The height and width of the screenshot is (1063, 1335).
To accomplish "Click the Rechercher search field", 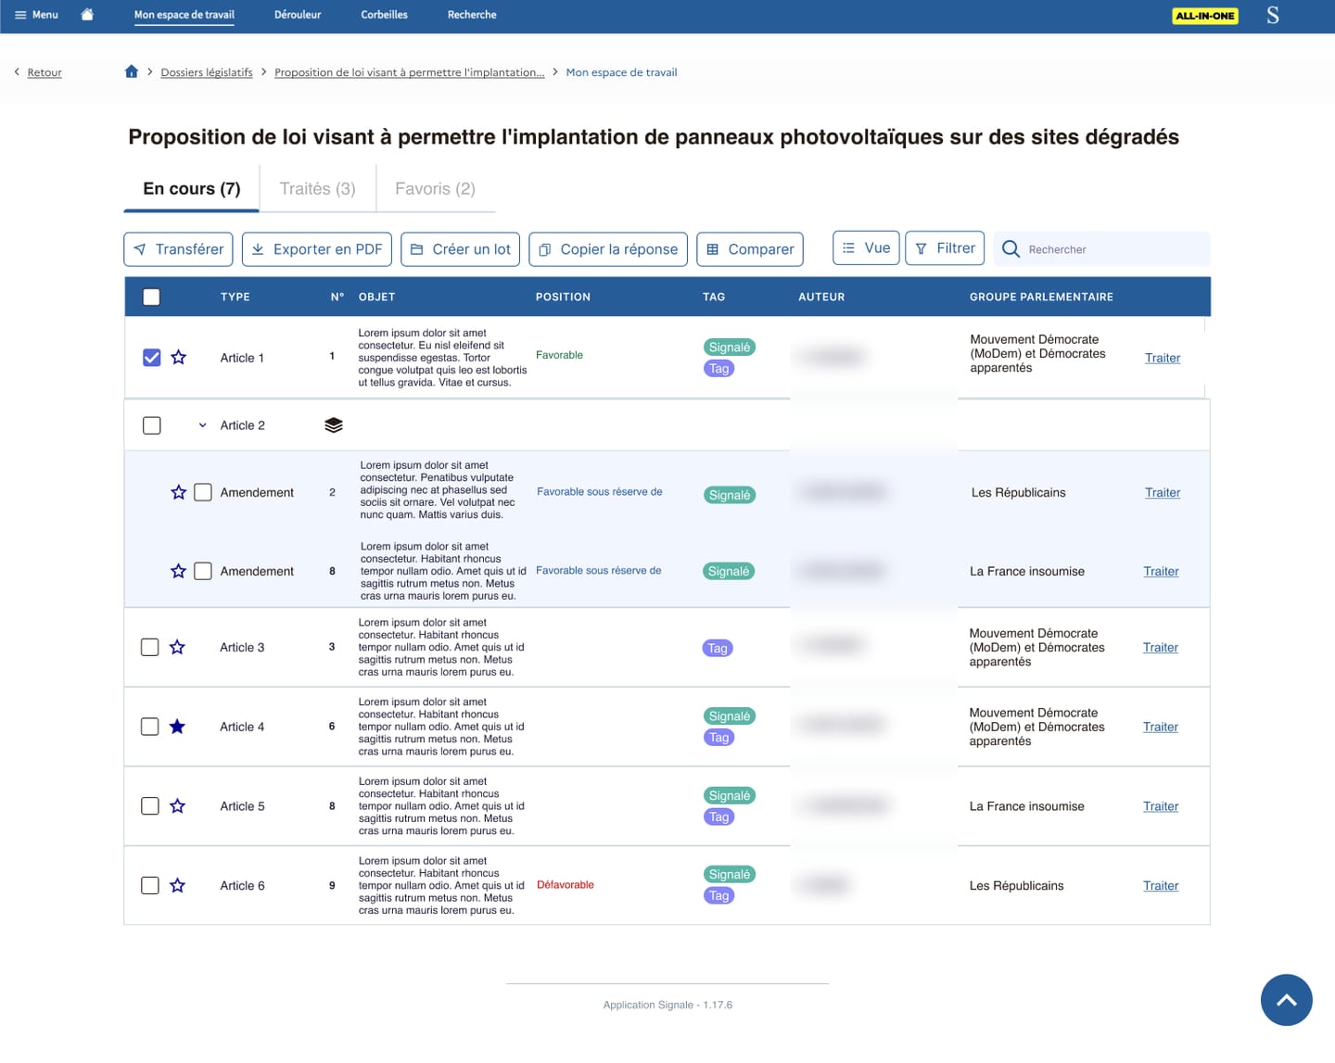I will point(1101,249).
